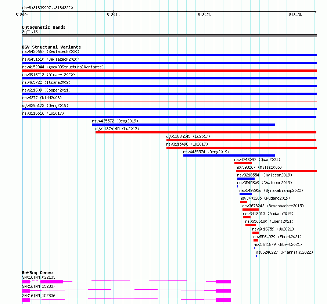Select nsv5566180 (Ebert2021) variant label

point(269,221)
